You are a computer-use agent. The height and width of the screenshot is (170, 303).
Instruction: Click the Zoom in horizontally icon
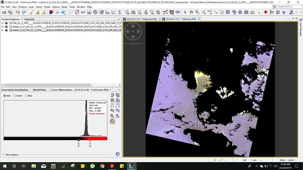point(112,116)
